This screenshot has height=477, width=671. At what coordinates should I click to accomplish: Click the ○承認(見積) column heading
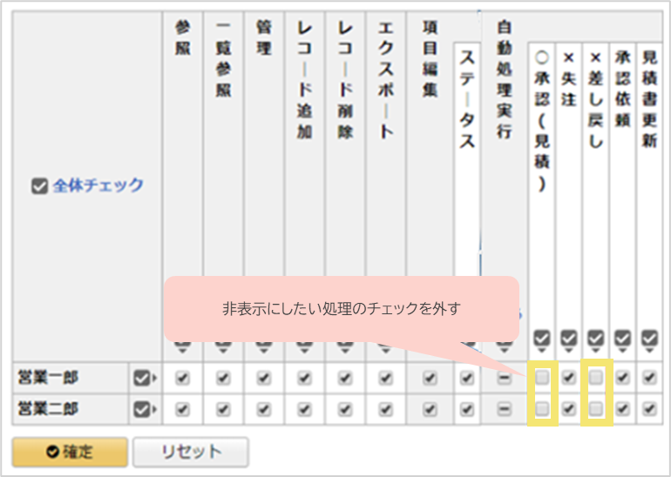tap(542, 122)
